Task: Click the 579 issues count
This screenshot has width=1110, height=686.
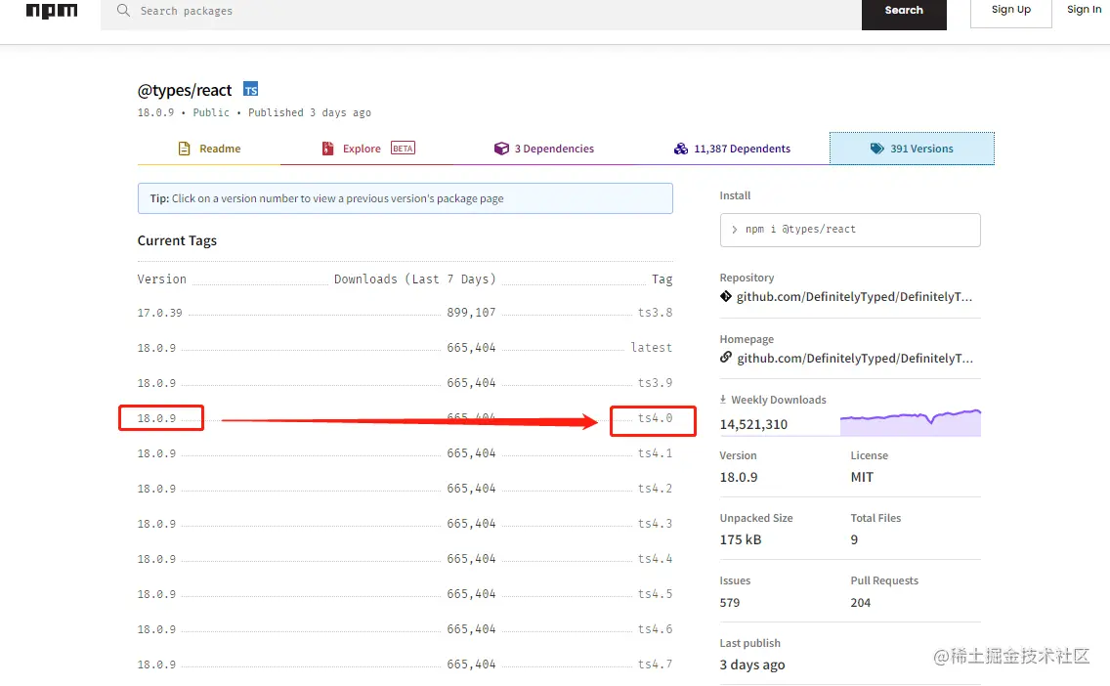Action: tap(729, 603)
